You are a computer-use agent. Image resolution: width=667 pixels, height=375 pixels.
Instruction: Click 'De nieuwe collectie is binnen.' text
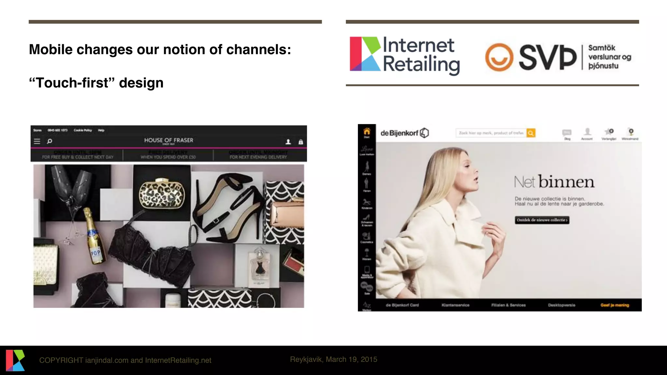[x=550, y=199]
